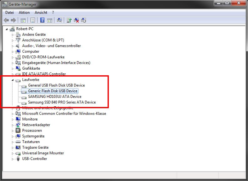Click the Back arrow toolbar icon
248x181 pixels.
(x=6, y=20)
